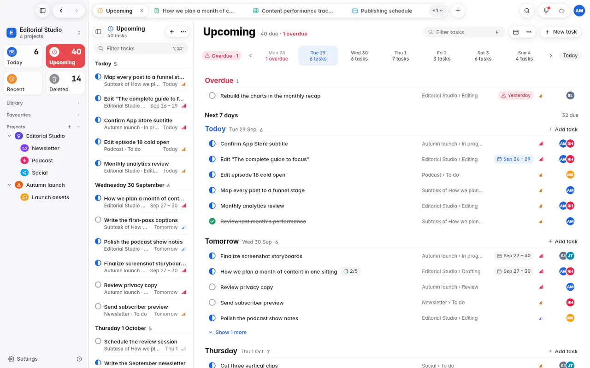
Task: Open main view more options ellipsis
Action: click(529, 32)
